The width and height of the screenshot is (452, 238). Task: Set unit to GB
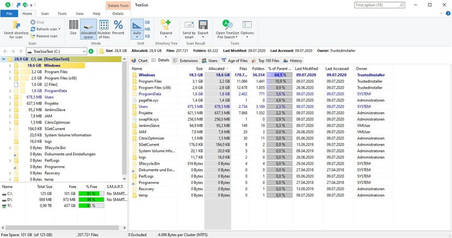point(147,22)
